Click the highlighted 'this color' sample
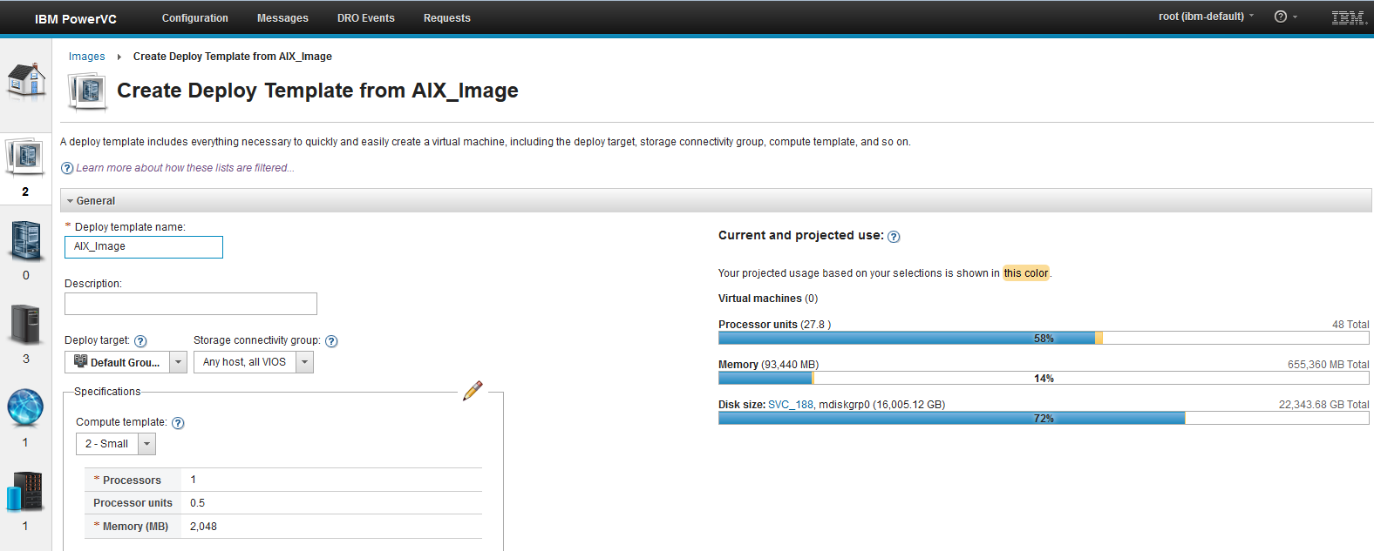Screen dimensions: 1374x551 coord(1026,273)
